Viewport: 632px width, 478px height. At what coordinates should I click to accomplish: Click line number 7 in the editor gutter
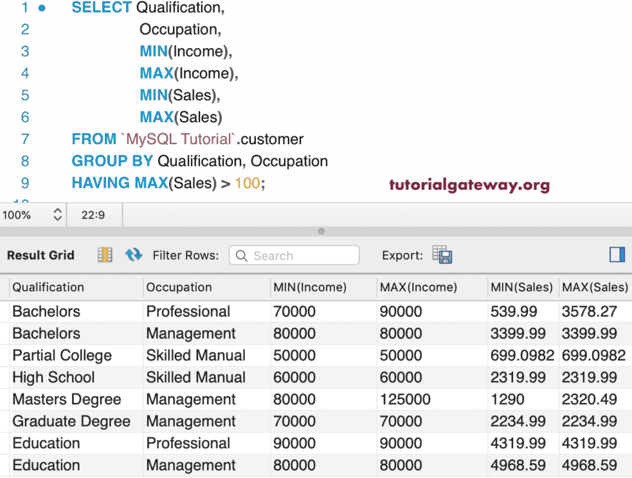tap(25, 139)
